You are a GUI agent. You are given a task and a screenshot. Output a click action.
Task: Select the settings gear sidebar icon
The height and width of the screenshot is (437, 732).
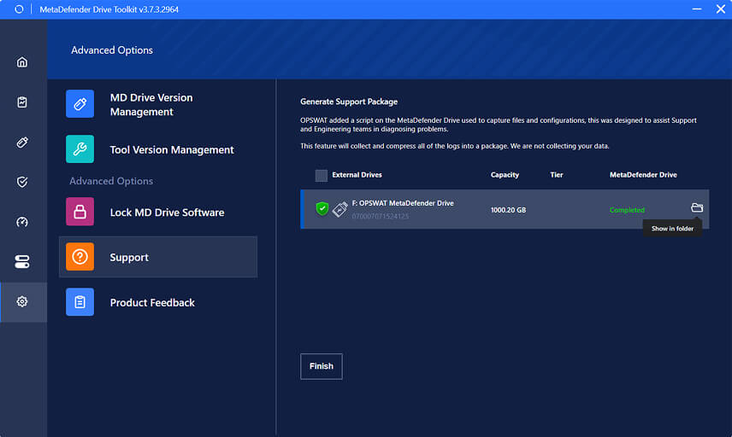pos(22,302)
